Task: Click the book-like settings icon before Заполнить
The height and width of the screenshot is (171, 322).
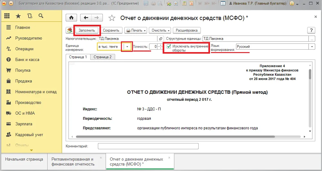Action: point(70,30)
